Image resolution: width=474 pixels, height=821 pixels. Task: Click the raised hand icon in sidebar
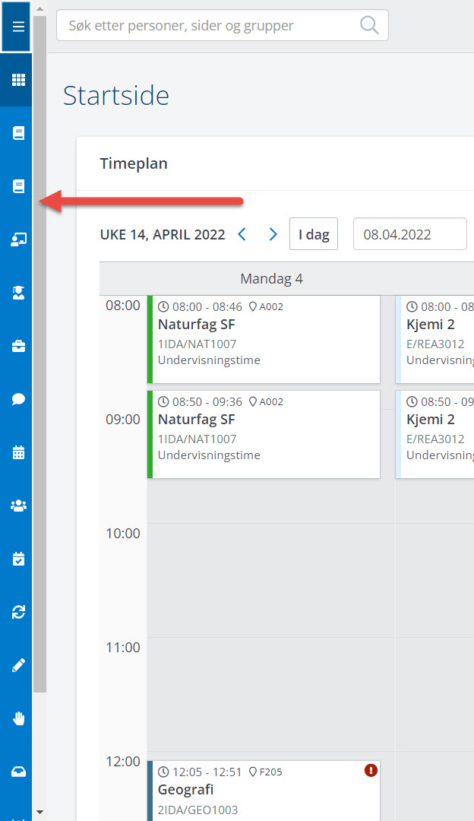tap(18, 718)
